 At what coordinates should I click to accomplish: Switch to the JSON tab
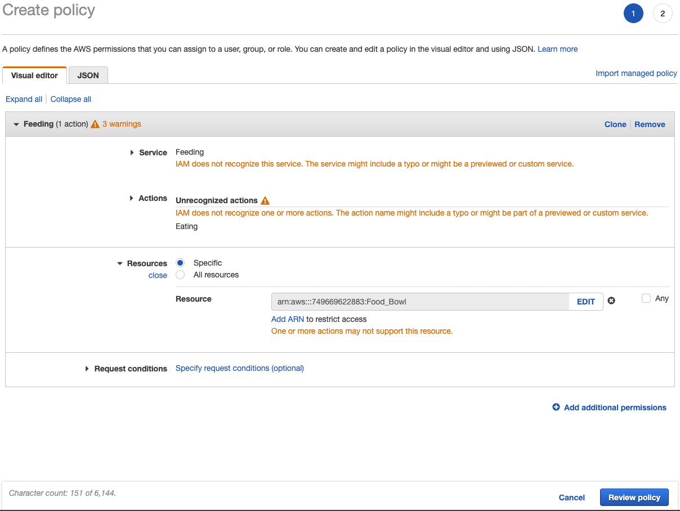[x=88, y=75]
